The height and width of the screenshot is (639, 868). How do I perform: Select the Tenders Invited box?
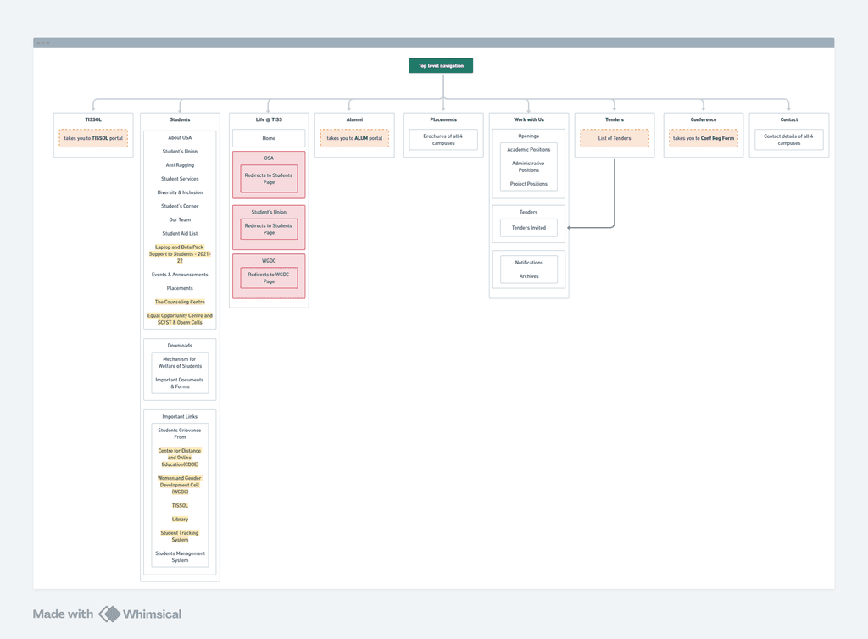tap(529, 228)
